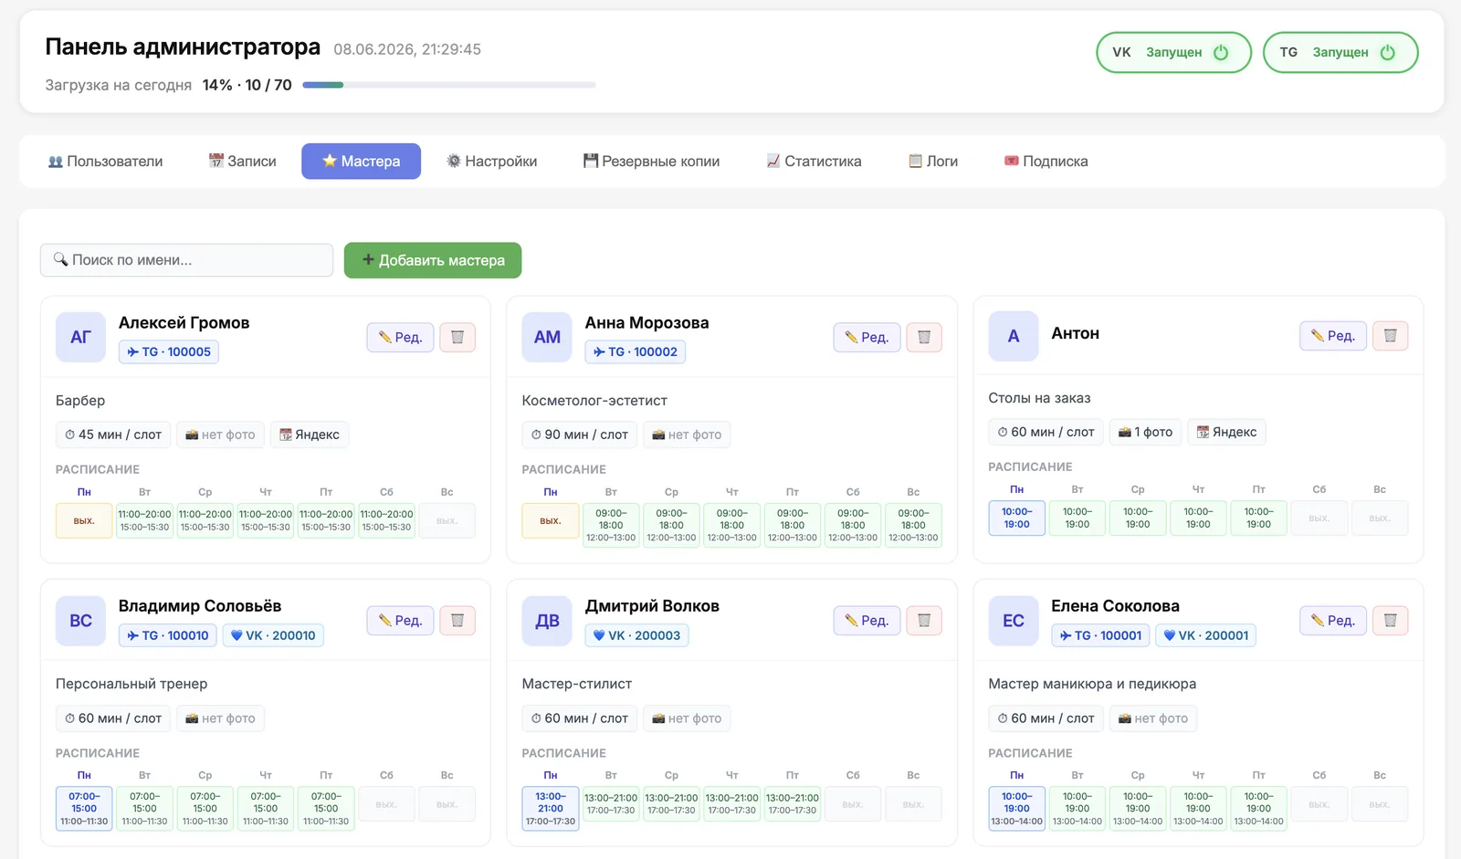Switch to the Статистика tab
The height and width of the screenshot is (859, 1461).
click(x=814, y=162)
